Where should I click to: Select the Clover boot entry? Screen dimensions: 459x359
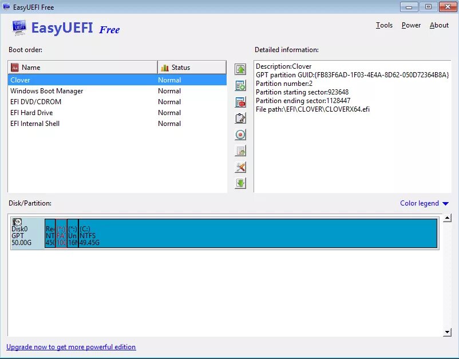click(117, 80)
